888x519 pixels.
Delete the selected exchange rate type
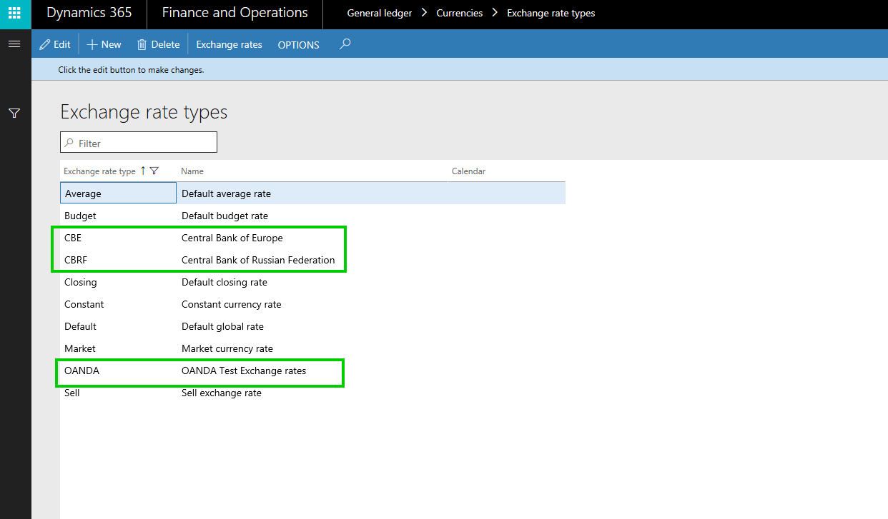pos(159,44)
